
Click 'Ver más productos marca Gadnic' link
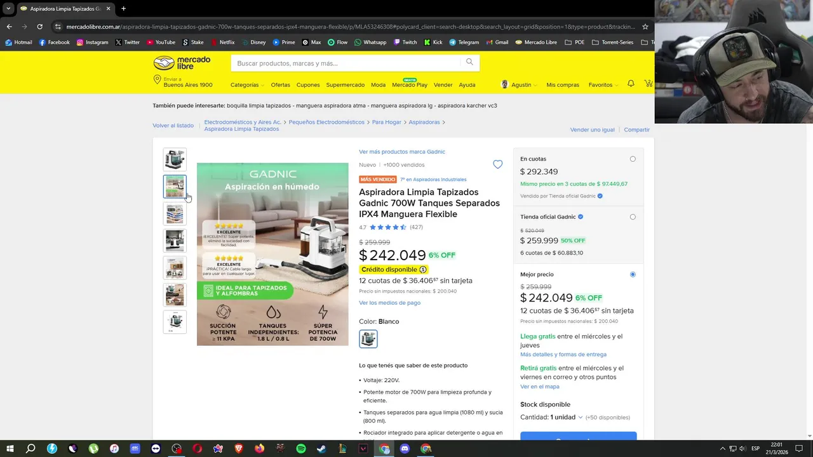402,152
